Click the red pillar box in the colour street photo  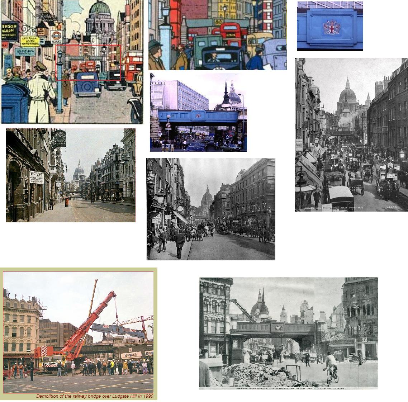pyautogui.click(x=67, y=202)
